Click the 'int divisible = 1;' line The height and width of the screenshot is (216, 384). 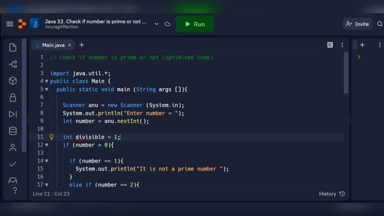click(x=91, y=137)
